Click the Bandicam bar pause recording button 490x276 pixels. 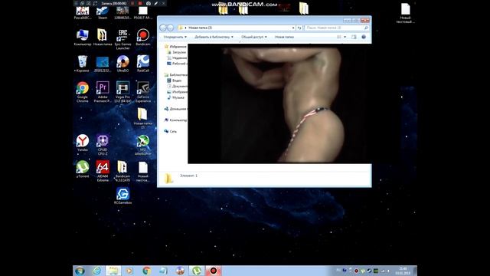(x=132, y=3)
